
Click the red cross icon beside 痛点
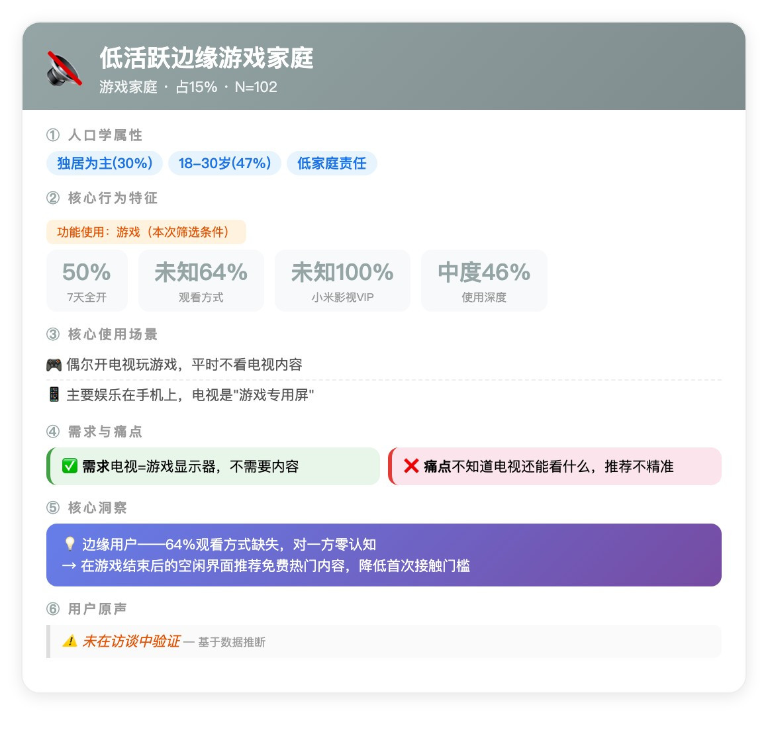click(x=411, y=466)
